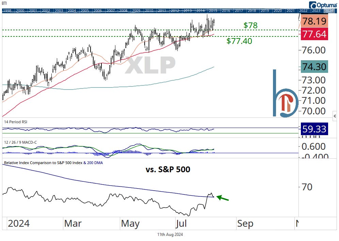Open the Optuma logo
The width and height of the screenshot is (339, 241).
tap(323, 5)
